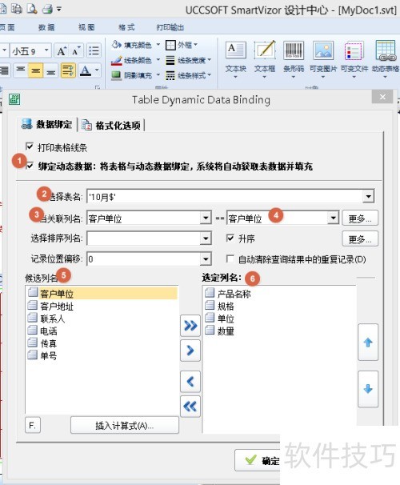Expand the 阴影填充 dropdown arrow
This screenshot has width=400, height=485.
click(x=158, y=75)
